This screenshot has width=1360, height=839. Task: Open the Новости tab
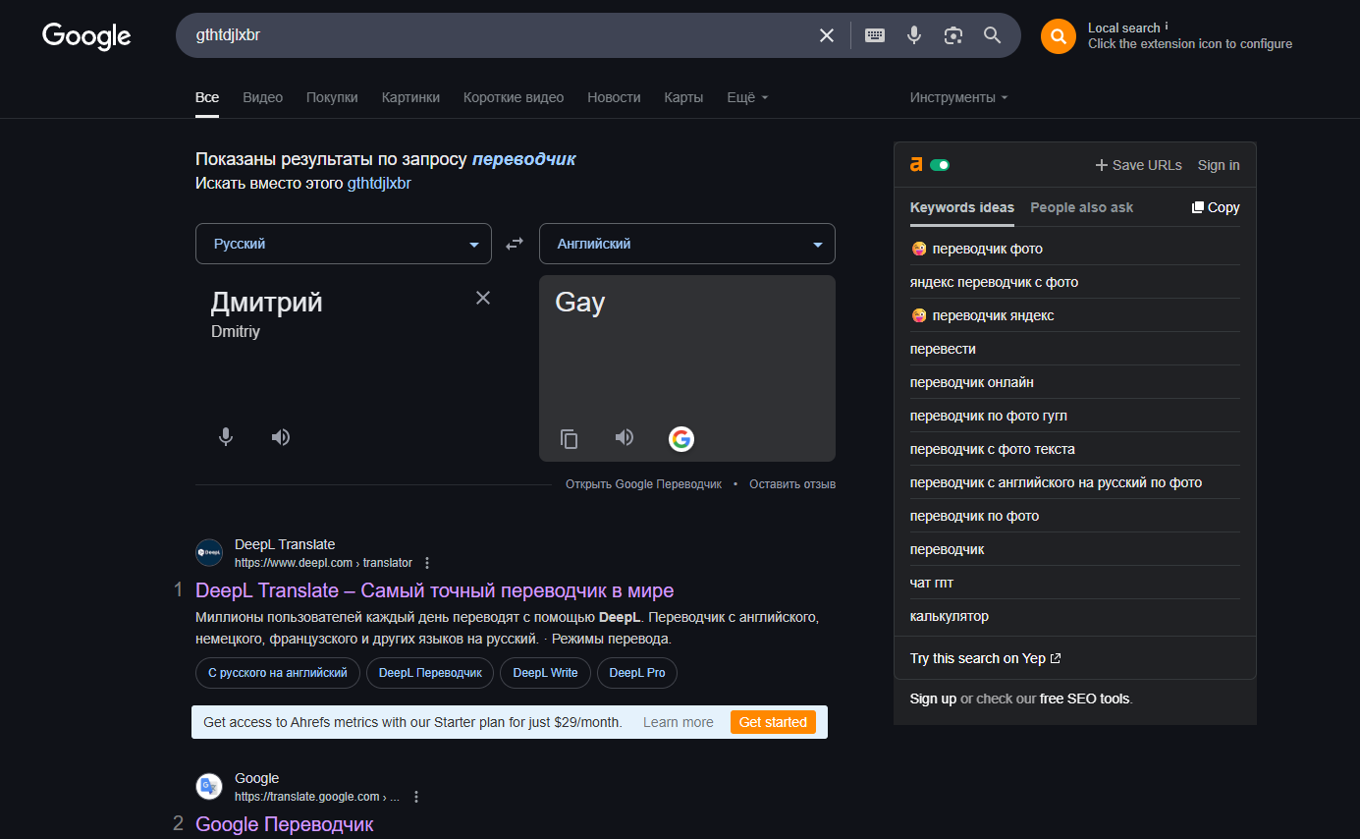click(614, 97)
